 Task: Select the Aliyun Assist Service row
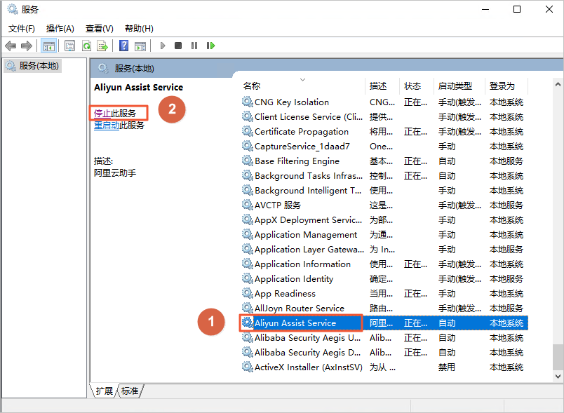(295, 323)
